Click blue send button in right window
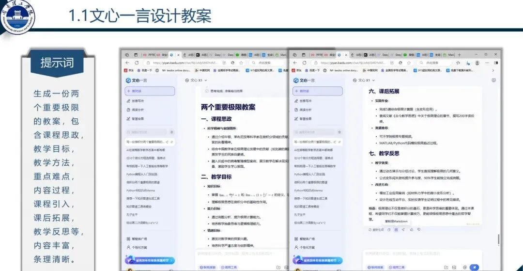 474,267
